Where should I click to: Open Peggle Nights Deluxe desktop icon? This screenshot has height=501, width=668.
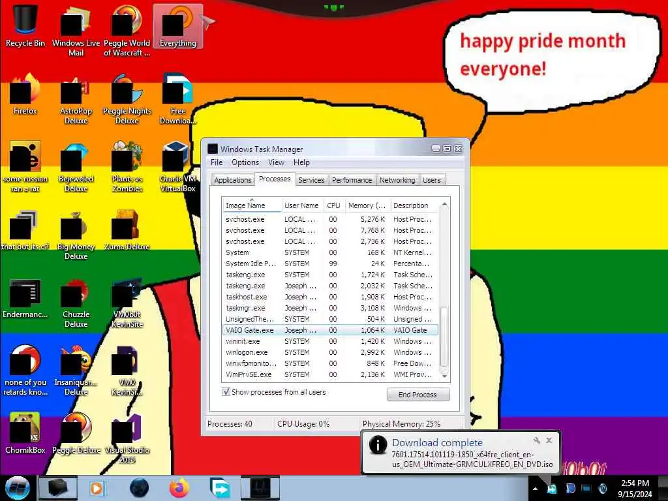click(x=127, y=100)
